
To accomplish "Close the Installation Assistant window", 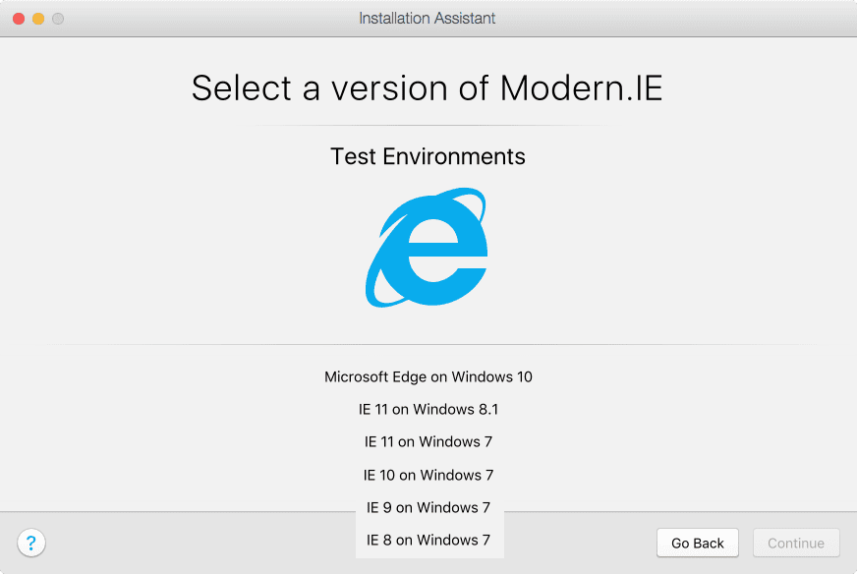I will [19, 19].
